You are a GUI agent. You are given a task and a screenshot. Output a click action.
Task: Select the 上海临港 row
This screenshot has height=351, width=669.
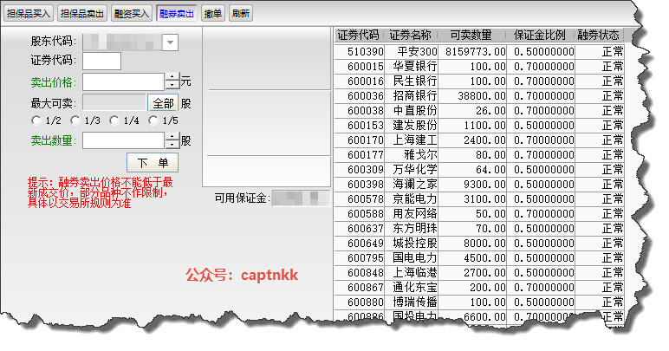click(479, 272)
